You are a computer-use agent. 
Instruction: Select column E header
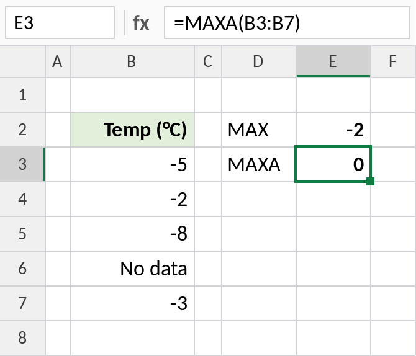coord(333,61)
